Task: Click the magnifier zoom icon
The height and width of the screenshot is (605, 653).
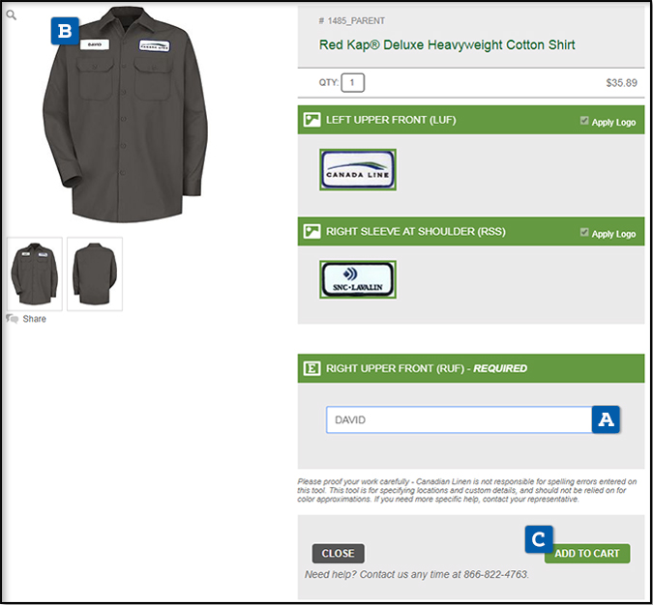Action: [x=12, y=15]
